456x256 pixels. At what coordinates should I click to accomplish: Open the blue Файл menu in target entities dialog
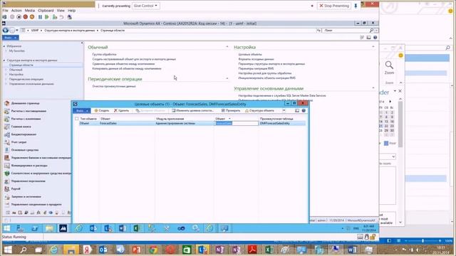(x=81, y=111)
